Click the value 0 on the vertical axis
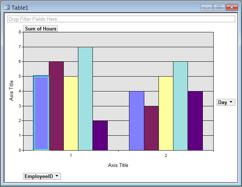 (x=20, y=150)
